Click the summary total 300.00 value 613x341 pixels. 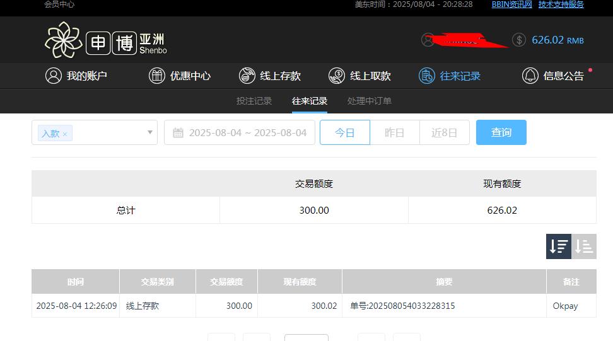pos(314,210)
